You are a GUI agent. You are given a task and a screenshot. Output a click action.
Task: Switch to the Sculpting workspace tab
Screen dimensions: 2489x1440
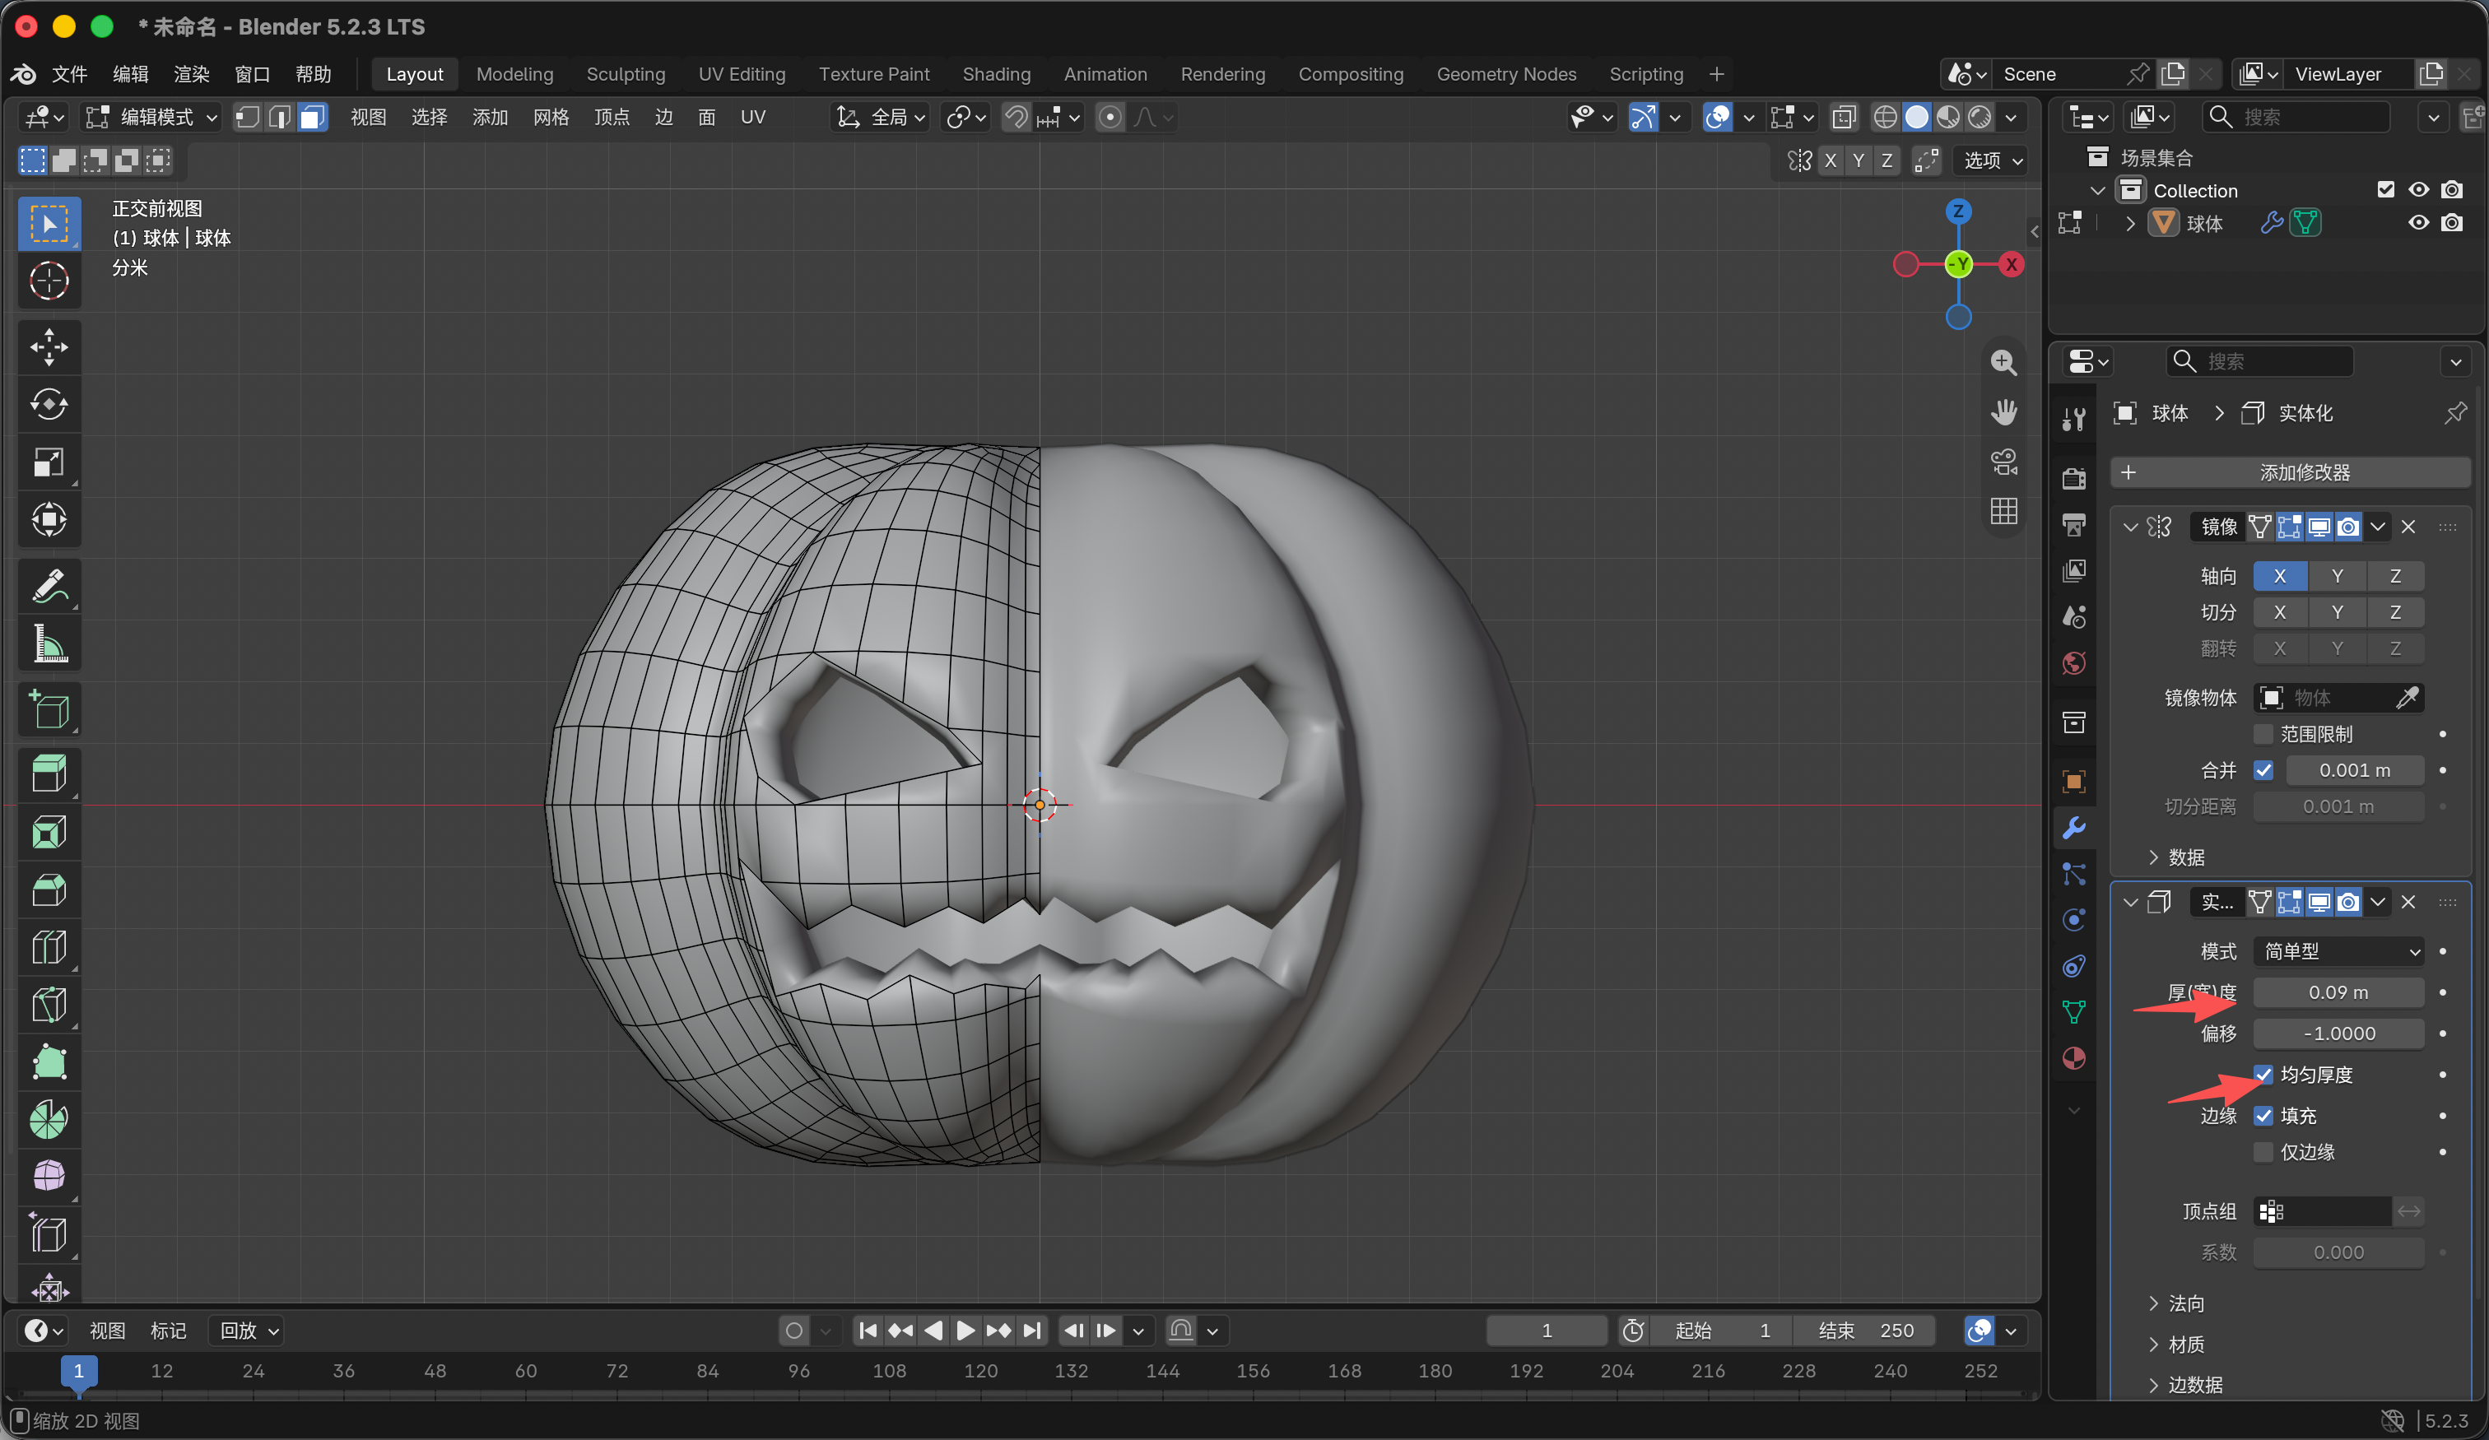(626, 74)
